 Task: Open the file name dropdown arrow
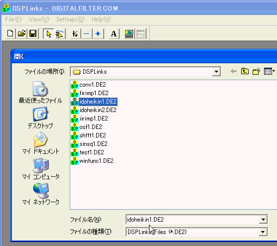[x=263, y=220]
